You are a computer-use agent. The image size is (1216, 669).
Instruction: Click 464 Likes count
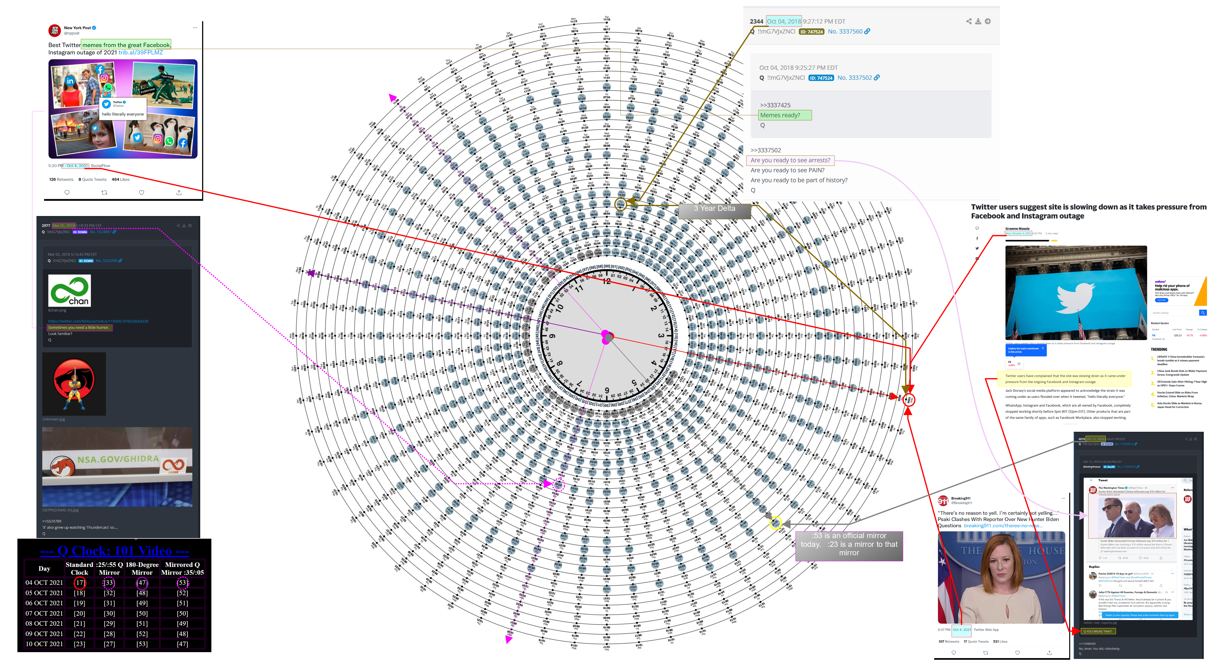(120, 179)
